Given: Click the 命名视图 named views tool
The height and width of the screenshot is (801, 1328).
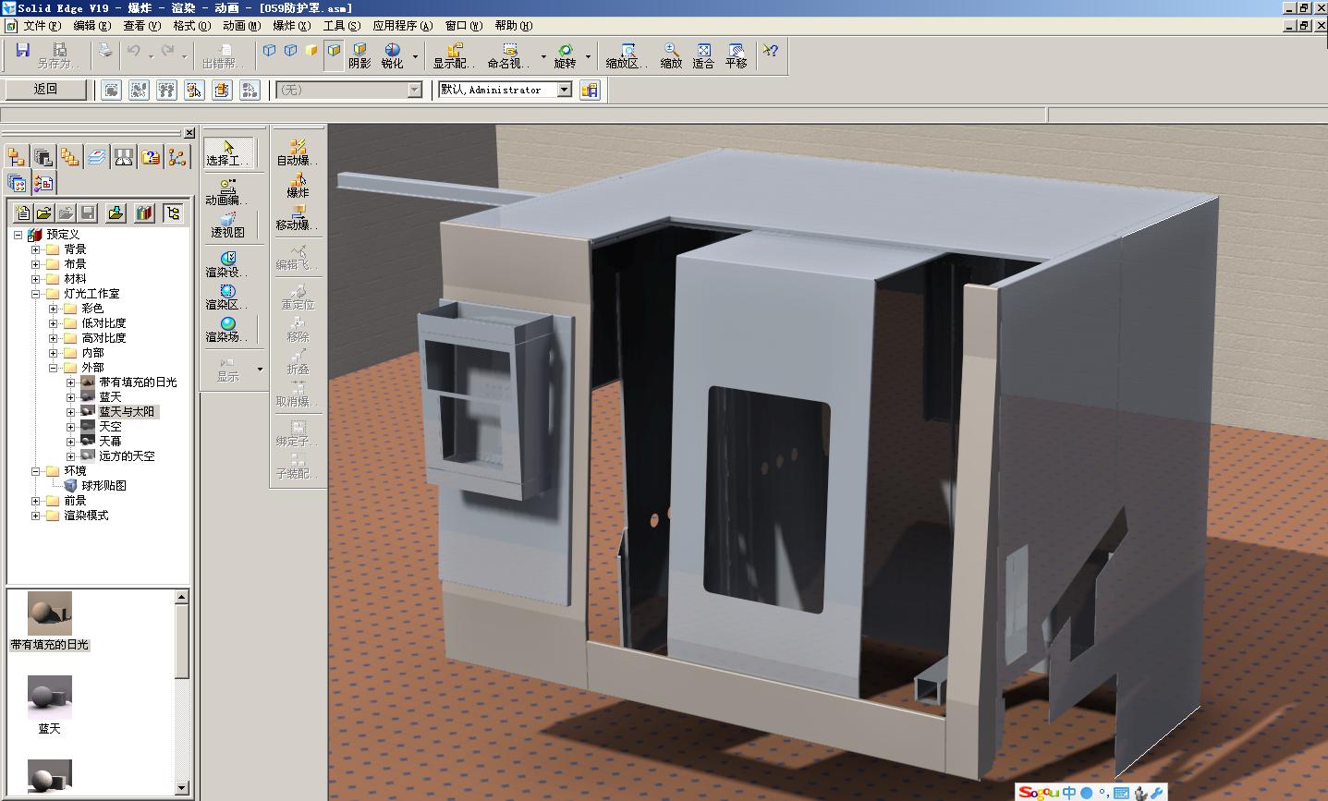Looking at the screenshot, I should (506, 55).
